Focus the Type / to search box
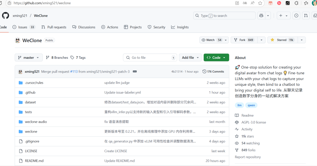This screenshot has width=317, height=166. (x=225, y=16)
